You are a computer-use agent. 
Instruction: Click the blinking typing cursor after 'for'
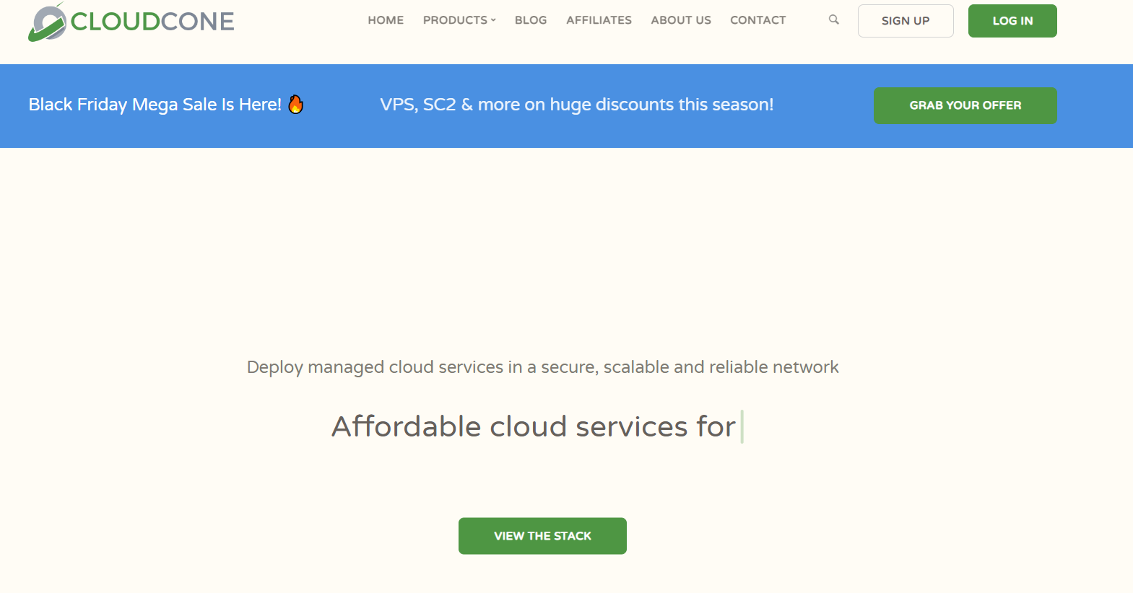pyautogui.click(x=742, y=426)
